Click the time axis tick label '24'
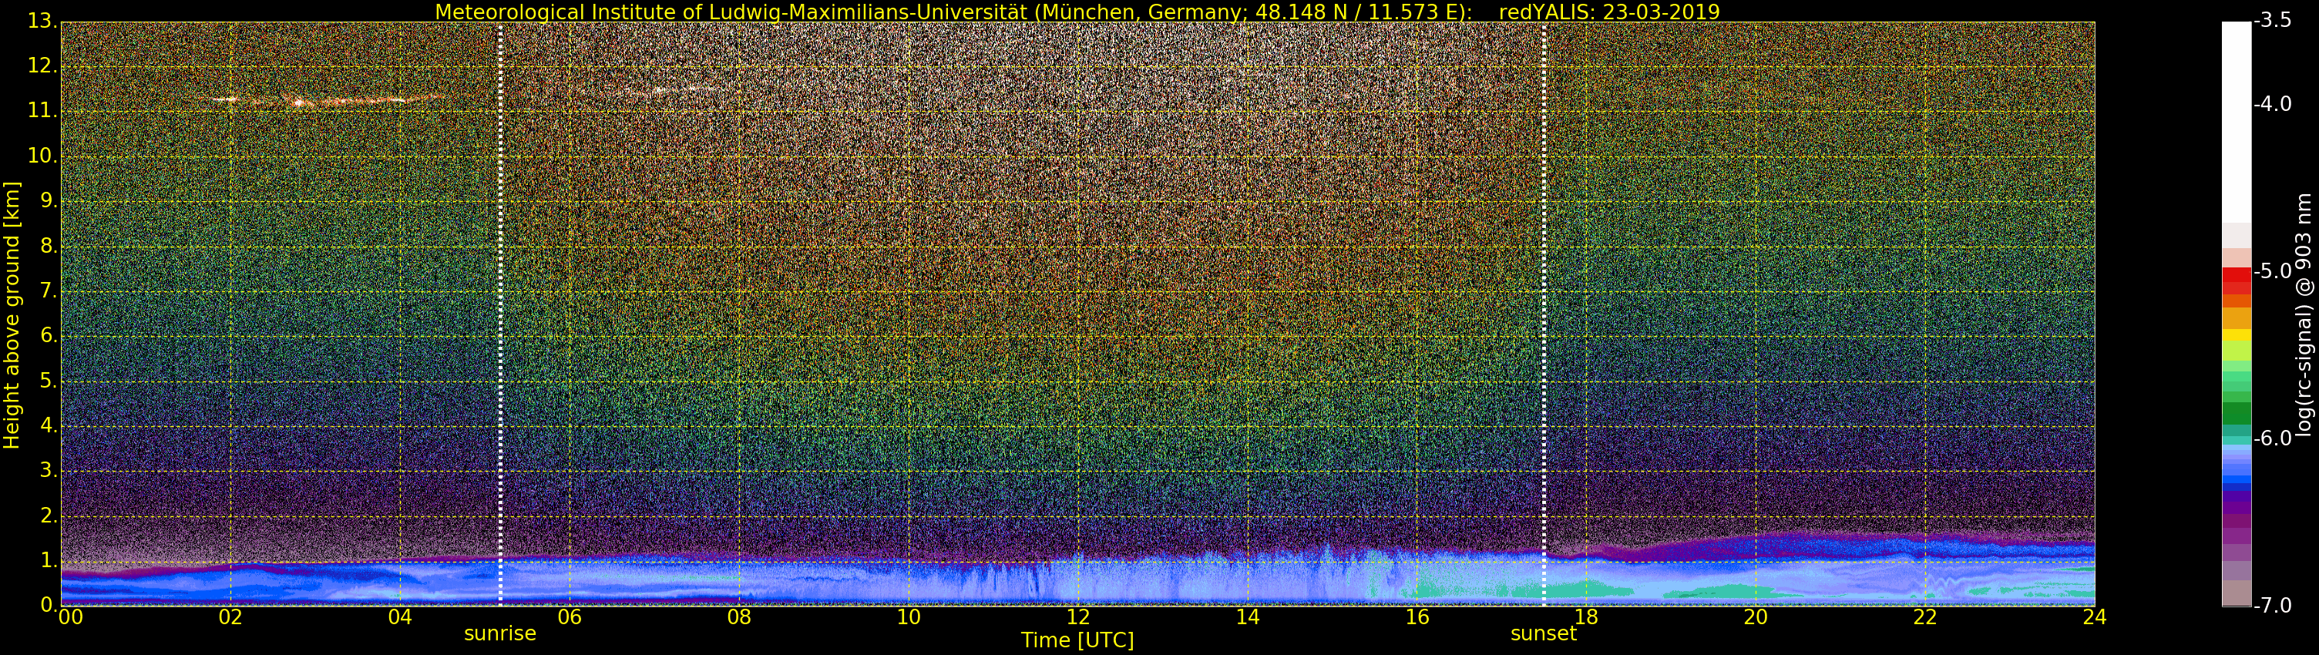The image size is (2319, 655). tap(2094, 617)
